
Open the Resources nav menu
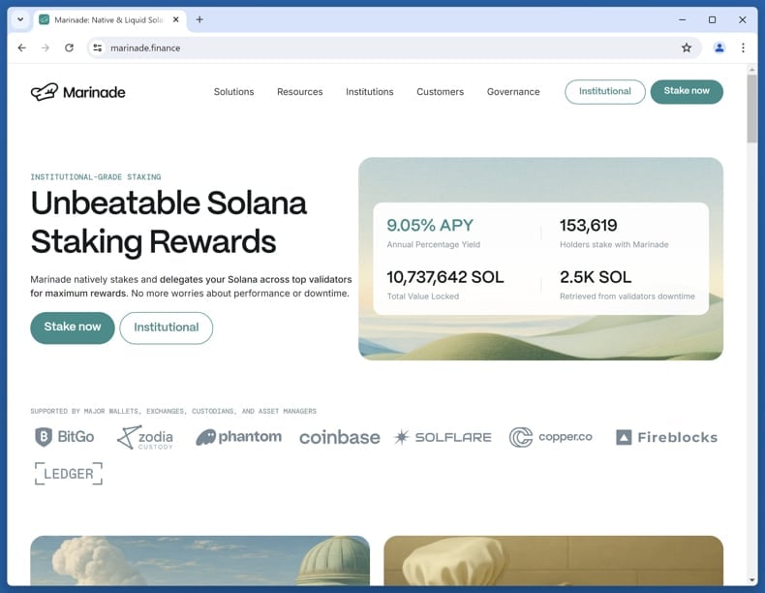[300, 92]
